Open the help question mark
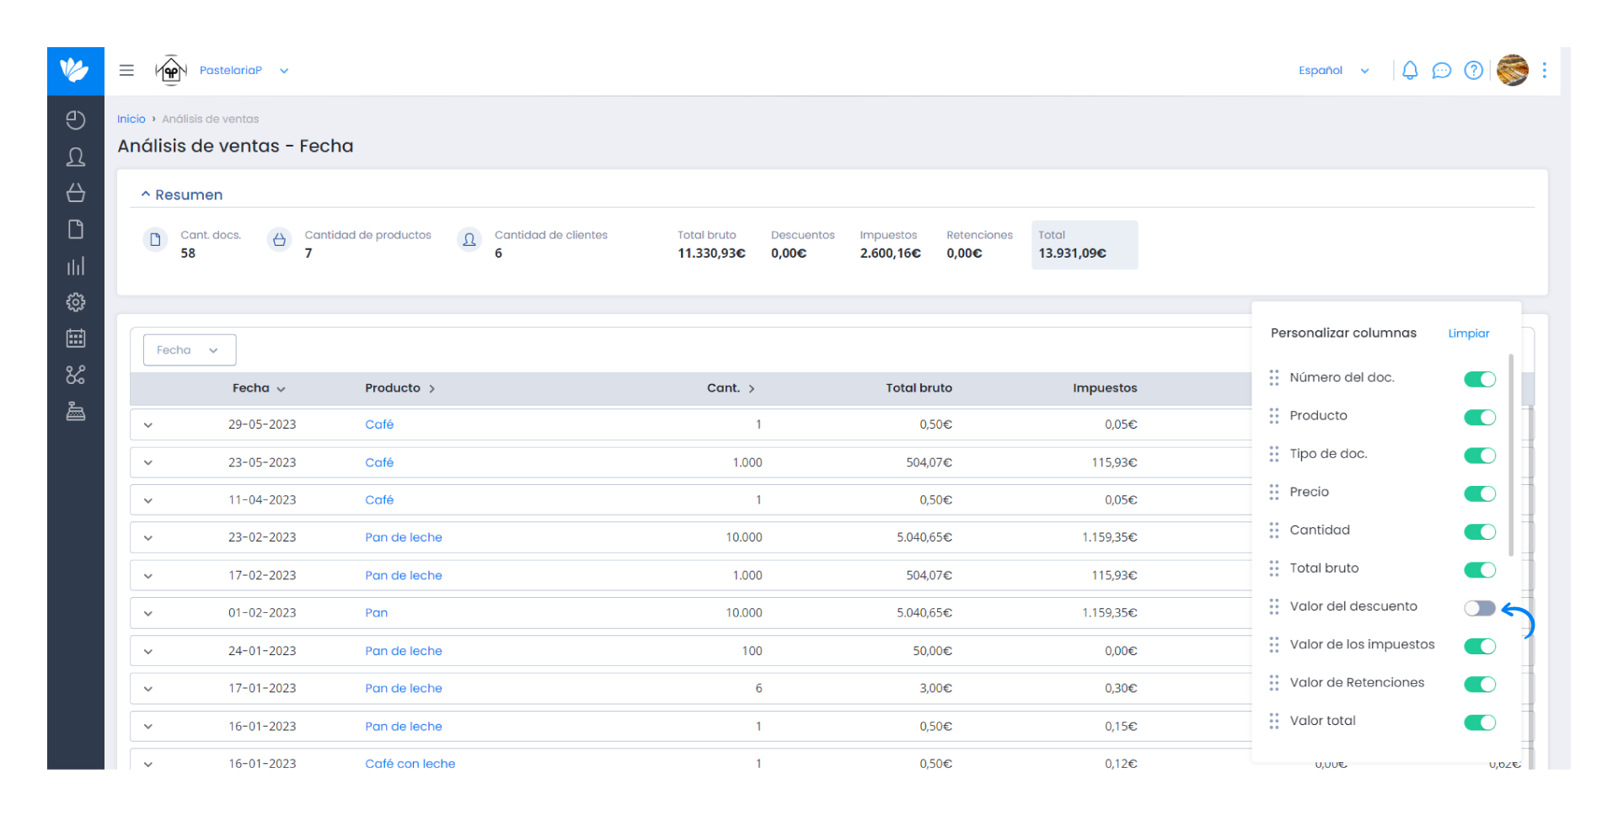This screenshot has height=816, width=1618. point(1474,71)
